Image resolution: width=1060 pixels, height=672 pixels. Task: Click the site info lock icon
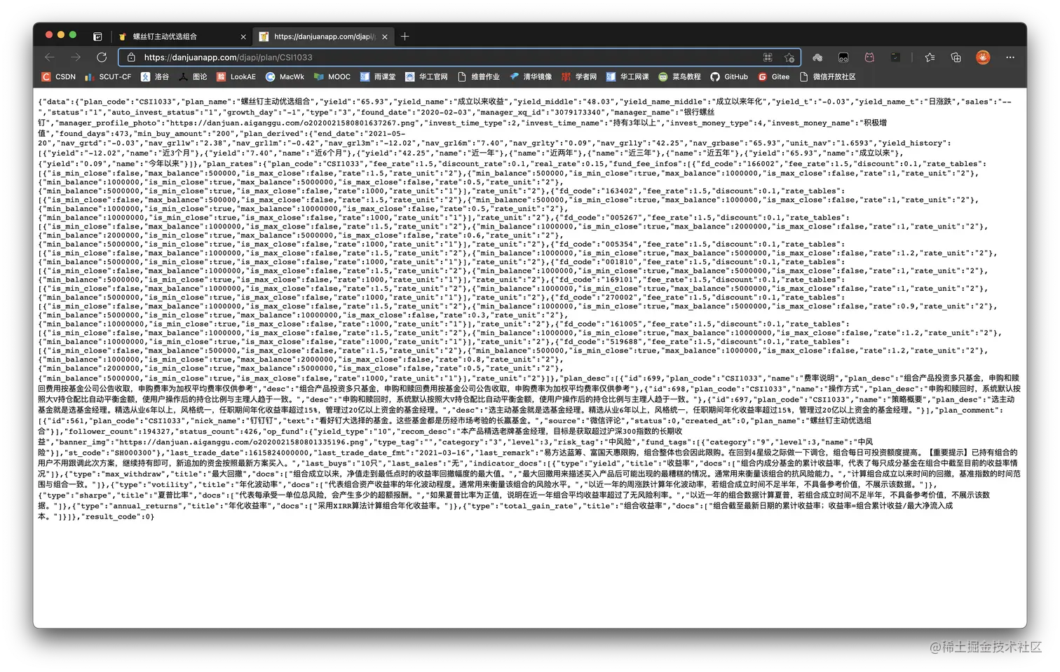pyautogui.click(x=131, y=57)
